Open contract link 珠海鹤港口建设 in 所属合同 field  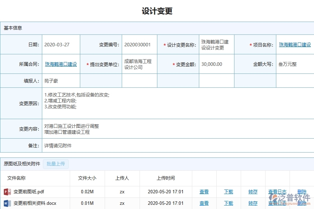point(61,64)
